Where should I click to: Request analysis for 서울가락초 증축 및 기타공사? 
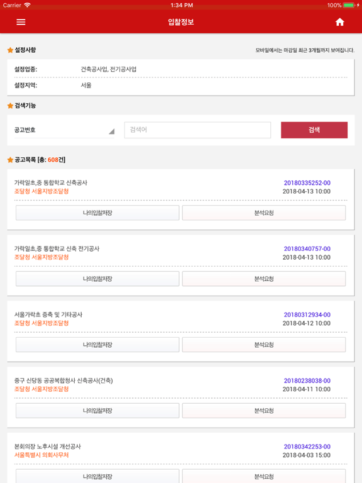[x=264, y=345]
